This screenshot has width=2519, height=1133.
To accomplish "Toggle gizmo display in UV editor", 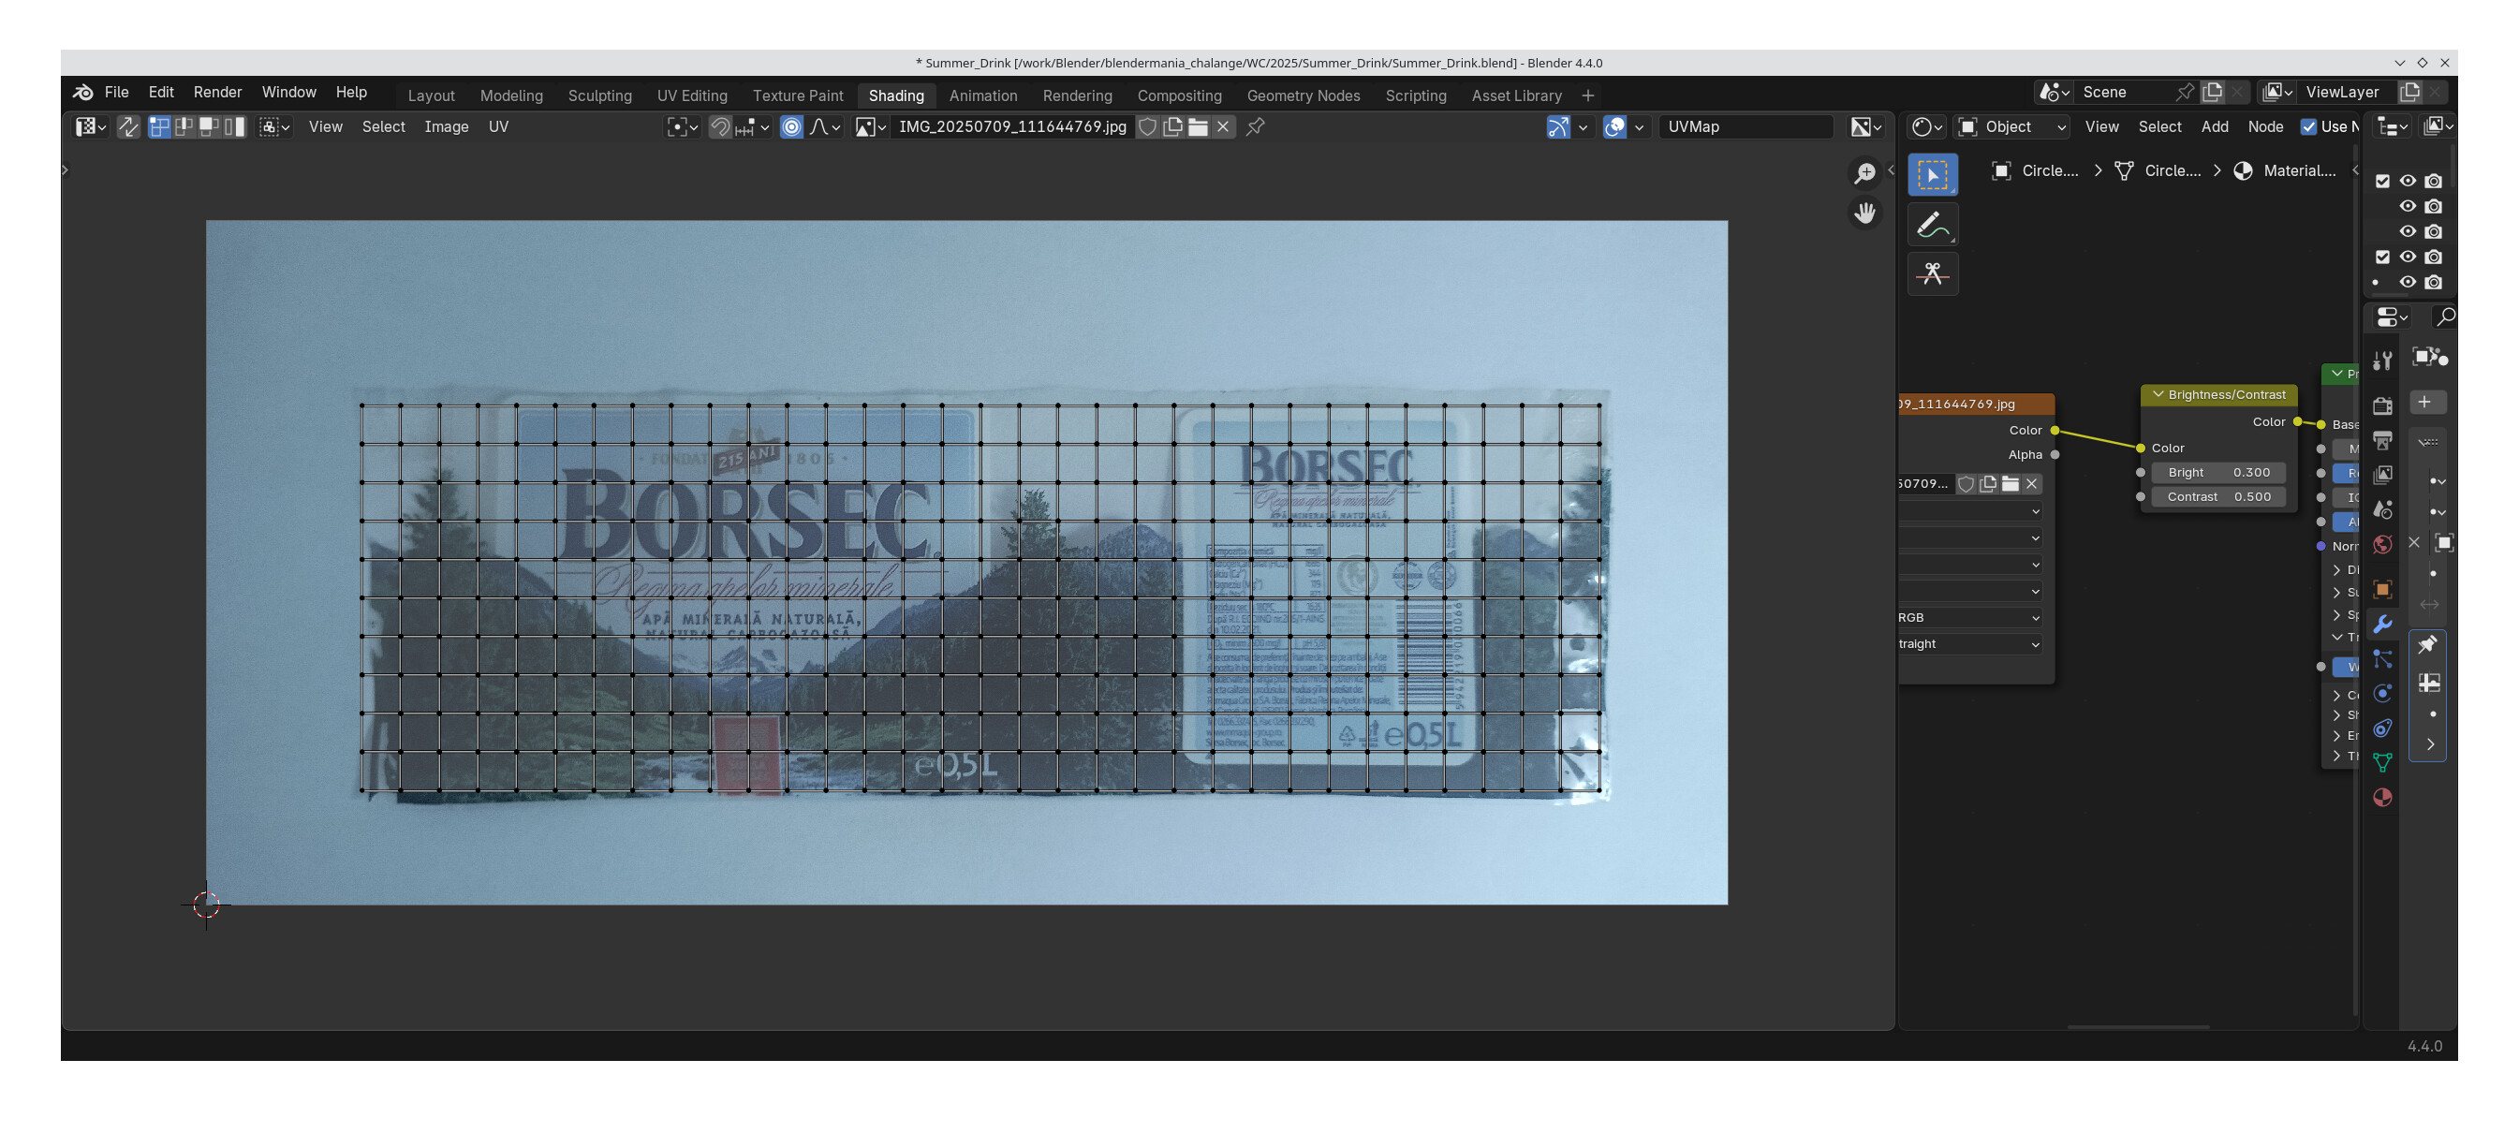I will coord(1557,126).
